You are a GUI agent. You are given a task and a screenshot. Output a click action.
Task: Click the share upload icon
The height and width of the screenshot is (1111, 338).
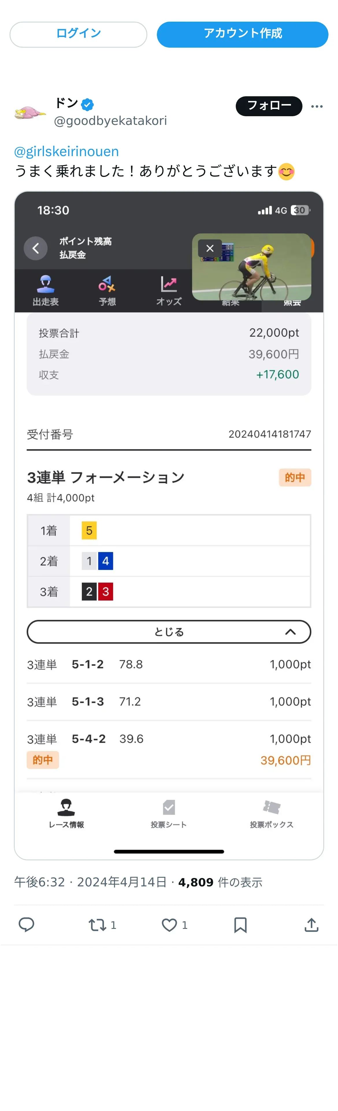point(311,925)
